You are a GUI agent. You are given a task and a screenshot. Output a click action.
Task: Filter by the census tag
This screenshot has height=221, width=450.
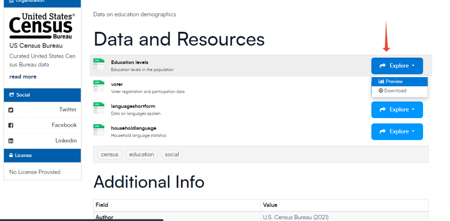(110, 155)
